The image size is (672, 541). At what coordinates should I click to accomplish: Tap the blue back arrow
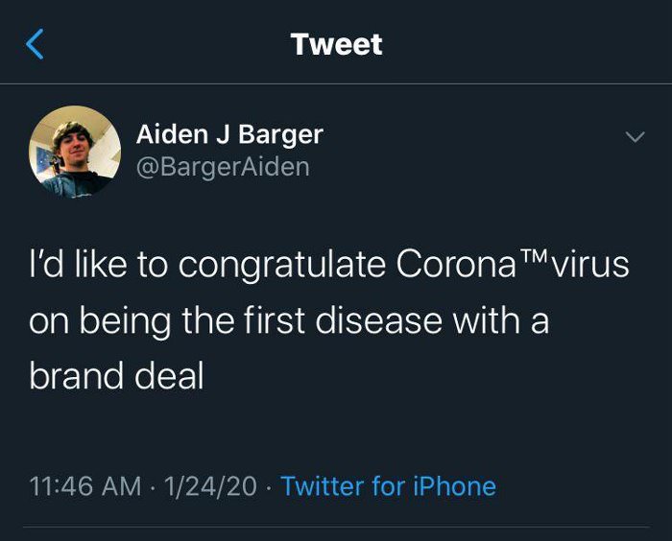pos(35,44)
